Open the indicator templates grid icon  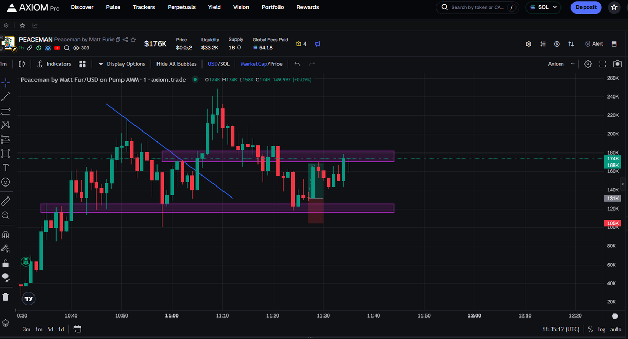pyautogui.click(x=82, y=64)
